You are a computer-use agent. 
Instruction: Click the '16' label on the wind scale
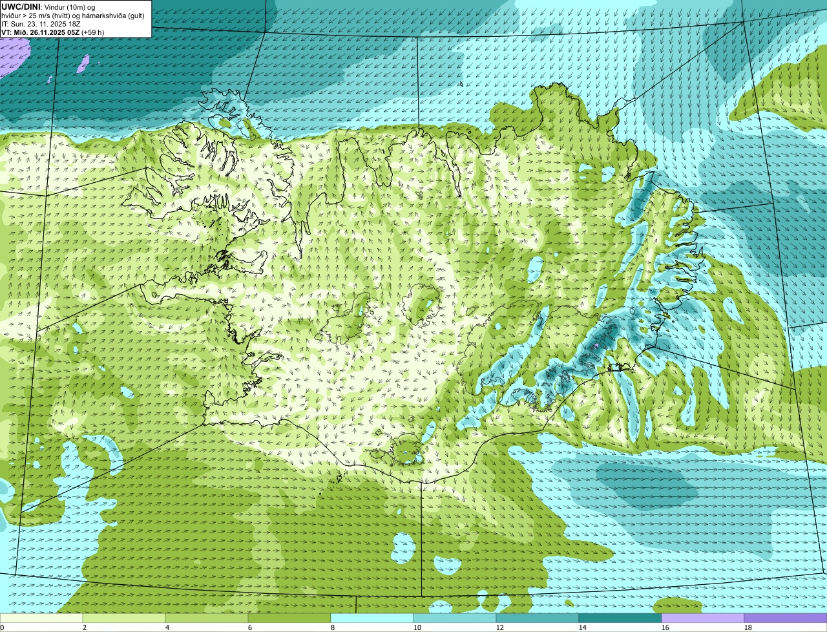pos(665,627)
